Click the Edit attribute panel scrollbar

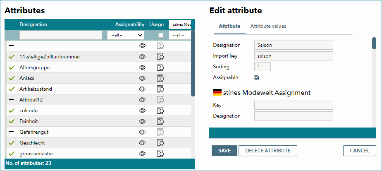(374, 43)
